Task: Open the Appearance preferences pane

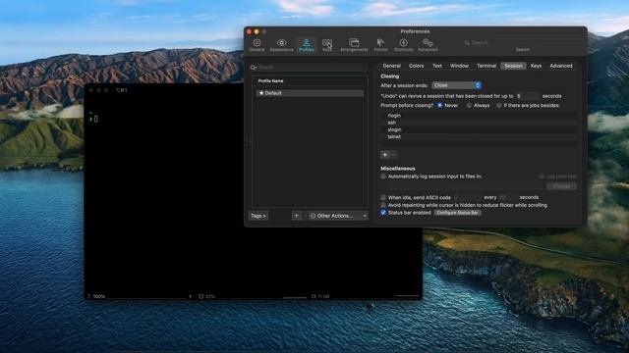Action: (x=282, y=45)
